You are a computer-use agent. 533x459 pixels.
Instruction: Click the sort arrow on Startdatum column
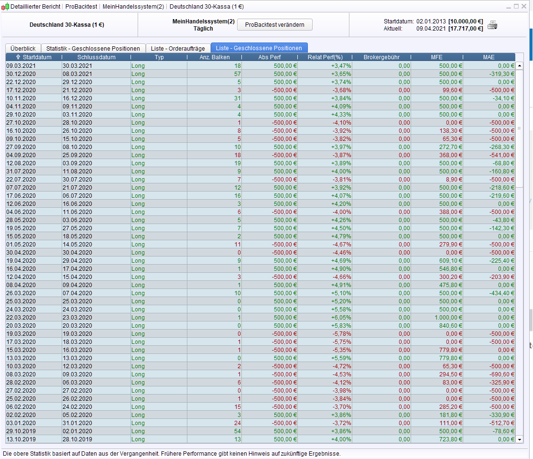click(x=19, y=57)
